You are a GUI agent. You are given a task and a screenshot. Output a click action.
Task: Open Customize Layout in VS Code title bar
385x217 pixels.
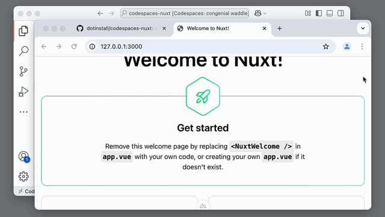[x=308, y=13]
